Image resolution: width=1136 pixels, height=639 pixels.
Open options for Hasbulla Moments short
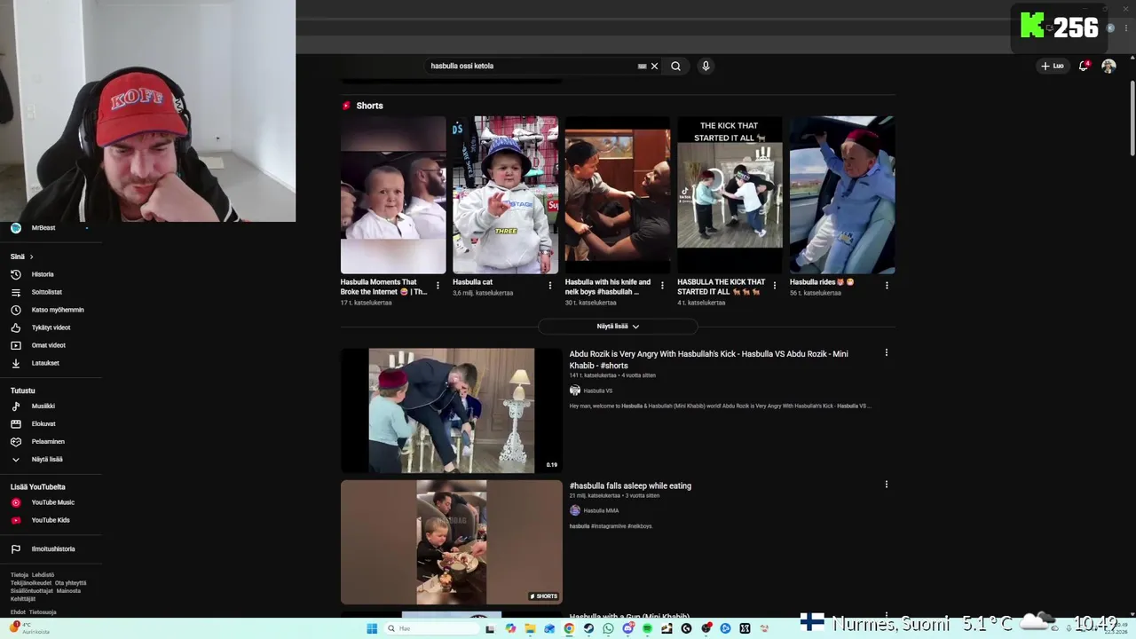coord(438,286)
